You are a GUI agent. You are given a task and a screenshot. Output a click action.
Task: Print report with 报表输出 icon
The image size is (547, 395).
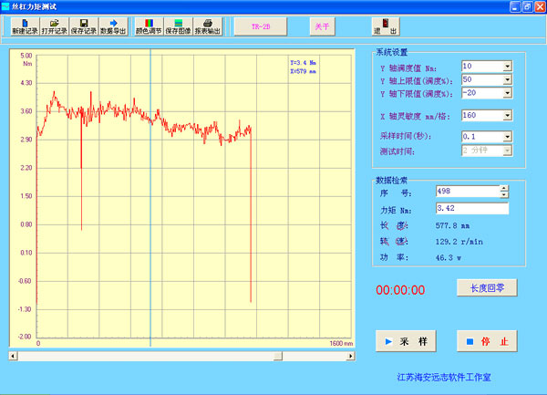click(x=208, y=26)
